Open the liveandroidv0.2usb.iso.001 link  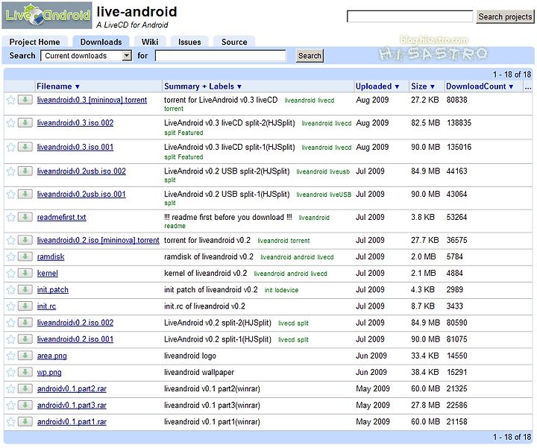point(81,194)
